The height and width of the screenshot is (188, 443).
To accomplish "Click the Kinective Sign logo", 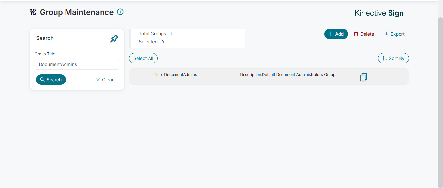I will pyautogui.click(x=379, y=13).
